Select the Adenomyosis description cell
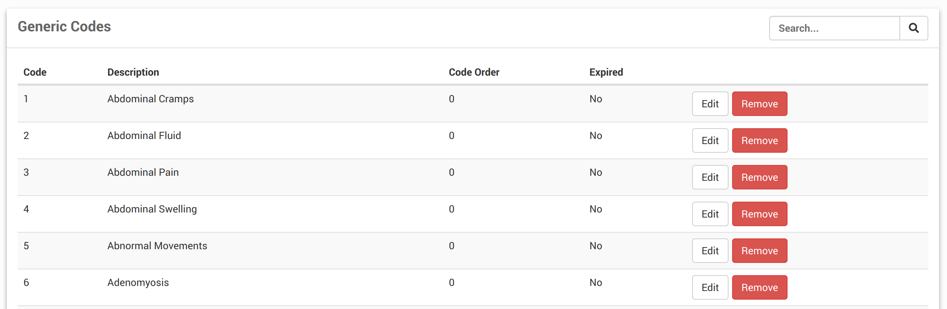 click(138, 282)
